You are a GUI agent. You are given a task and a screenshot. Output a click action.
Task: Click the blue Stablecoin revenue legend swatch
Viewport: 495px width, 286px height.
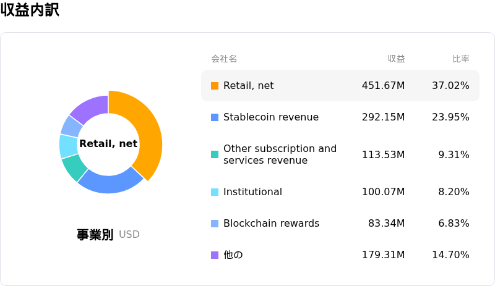coord(215,117)
